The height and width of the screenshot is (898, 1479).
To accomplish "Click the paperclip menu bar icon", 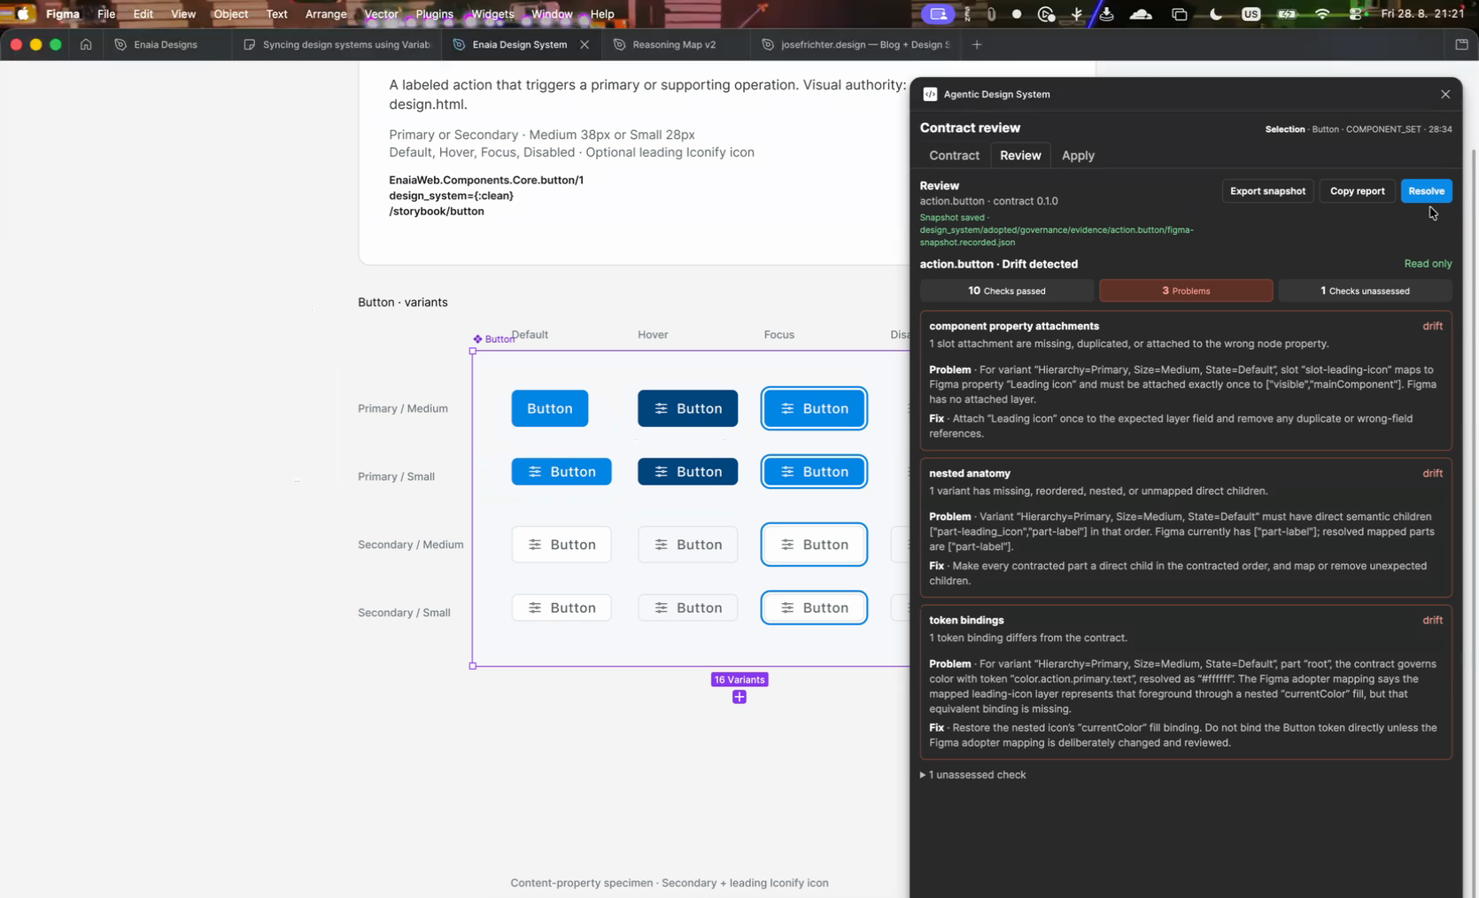I will 991,13.
